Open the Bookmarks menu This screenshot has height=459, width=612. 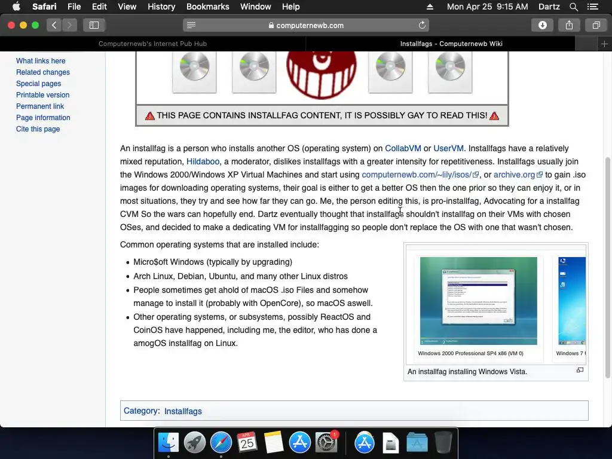207,7
